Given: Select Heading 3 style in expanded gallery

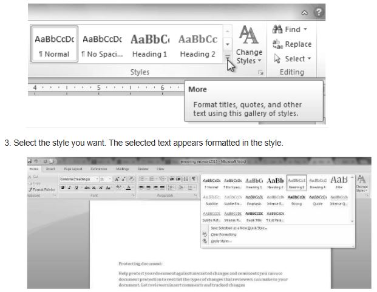Looking at the screenshot, I should pos(296,183).
